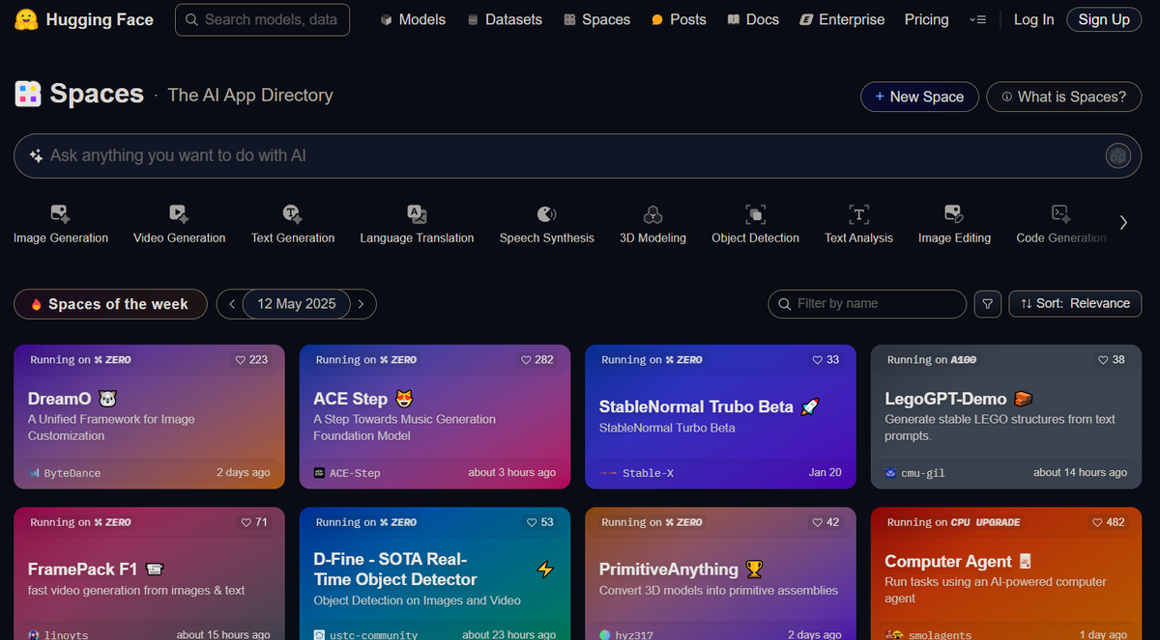Open the Spaces nav item
The width and height of the screenshot is (1160, 640).
(596, 19)
